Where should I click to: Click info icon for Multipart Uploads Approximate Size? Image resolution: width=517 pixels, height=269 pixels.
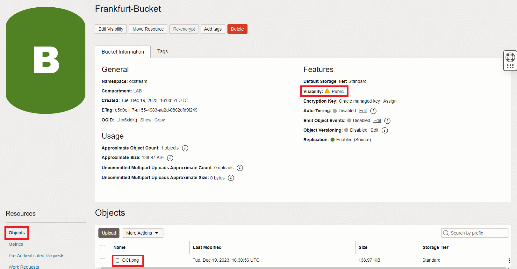[x=231, y=178]
